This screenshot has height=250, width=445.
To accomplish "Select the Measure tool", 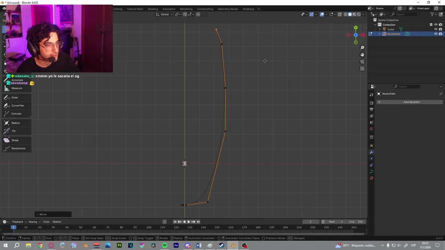I will pos(16,88).
